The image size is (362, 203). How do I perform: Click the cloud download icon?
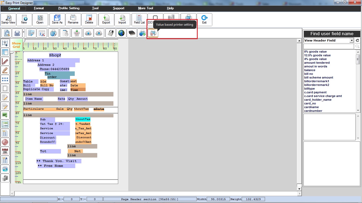click(x=99, y=33)
